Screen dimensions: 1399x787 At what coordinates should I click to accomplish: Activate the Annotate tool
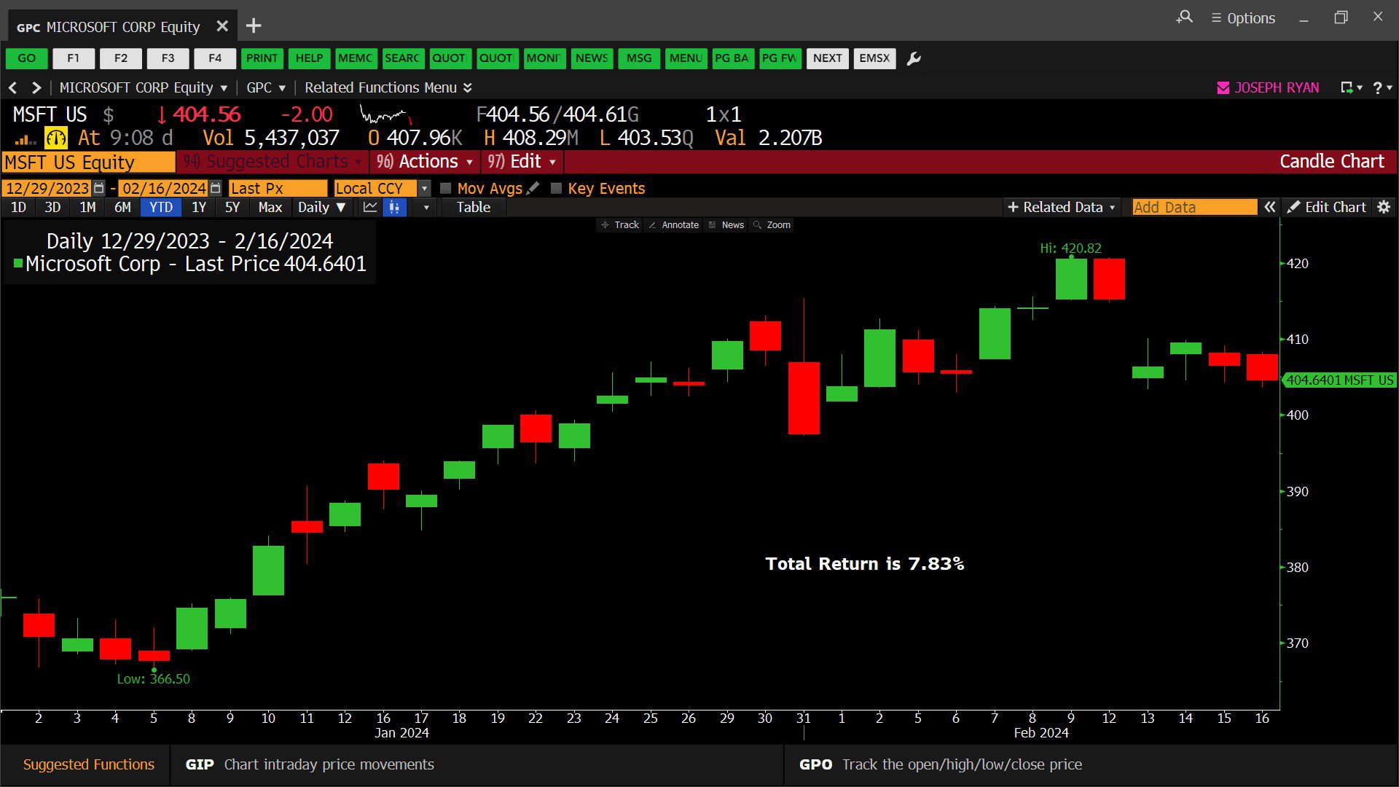[x=673, y=225]
